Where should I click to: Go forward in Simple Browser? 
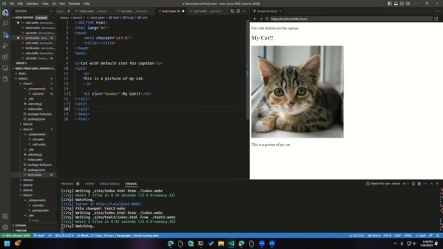261,19
